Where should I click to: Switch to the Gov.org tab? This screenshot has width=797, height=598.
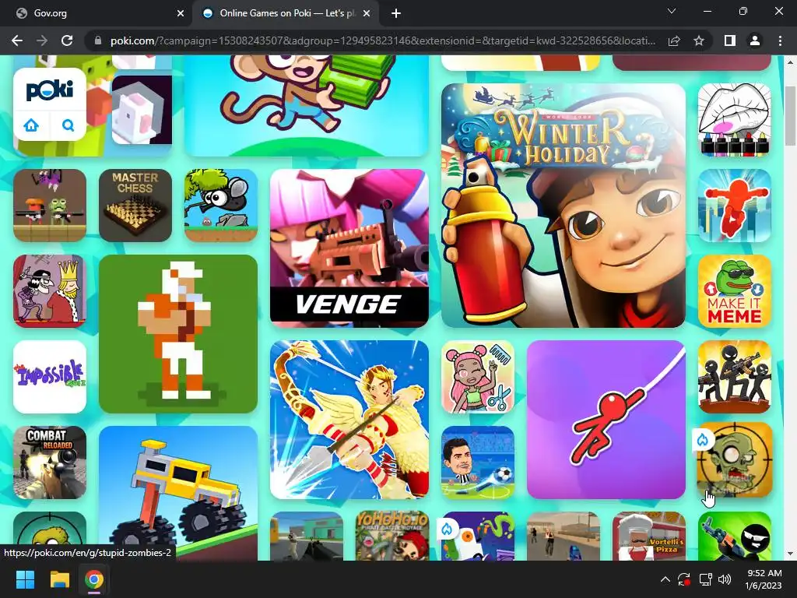[96, 13]
